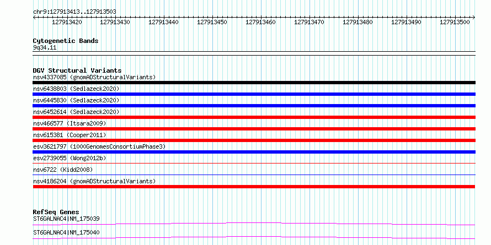
Task: Open variant nsv6438803 Sedlazeck2020 label
Action: [76, 89]
